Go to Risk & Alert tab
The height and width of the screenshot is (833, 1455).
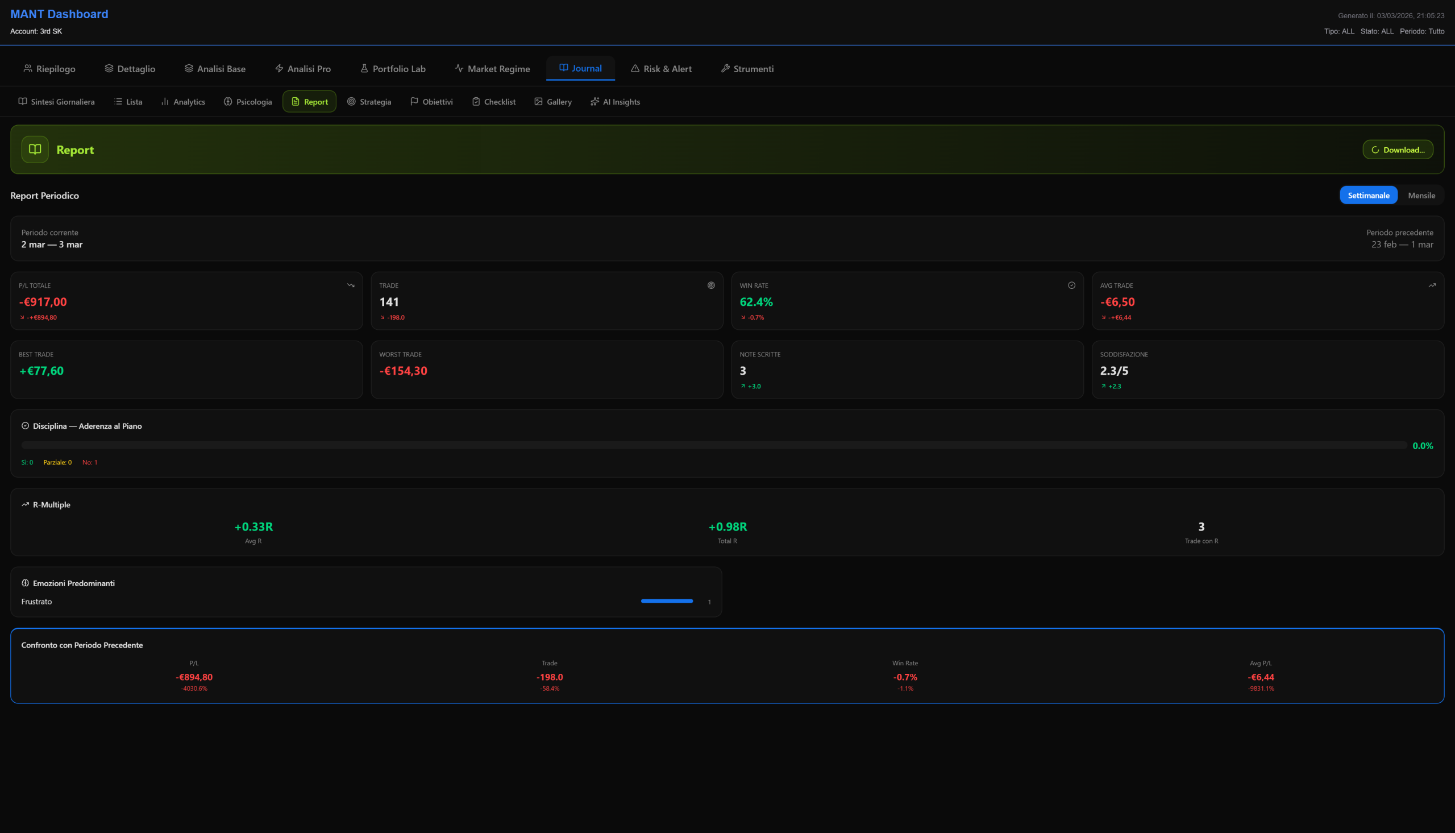[661, 69]
